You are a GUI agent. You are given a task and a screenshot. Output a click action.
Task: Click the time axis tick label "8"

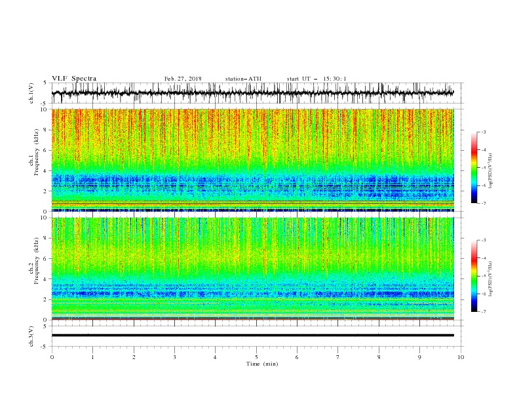(379, 357)
